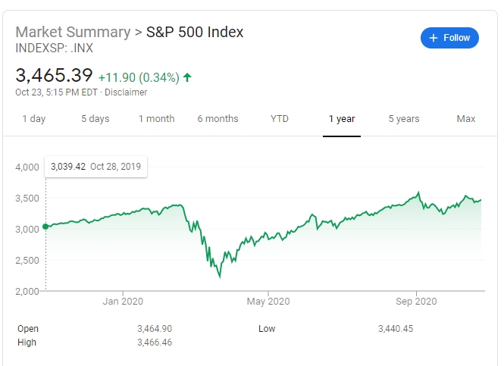Click the Follow button
This screenshot has width=504, height=366.
pos(449,38)
